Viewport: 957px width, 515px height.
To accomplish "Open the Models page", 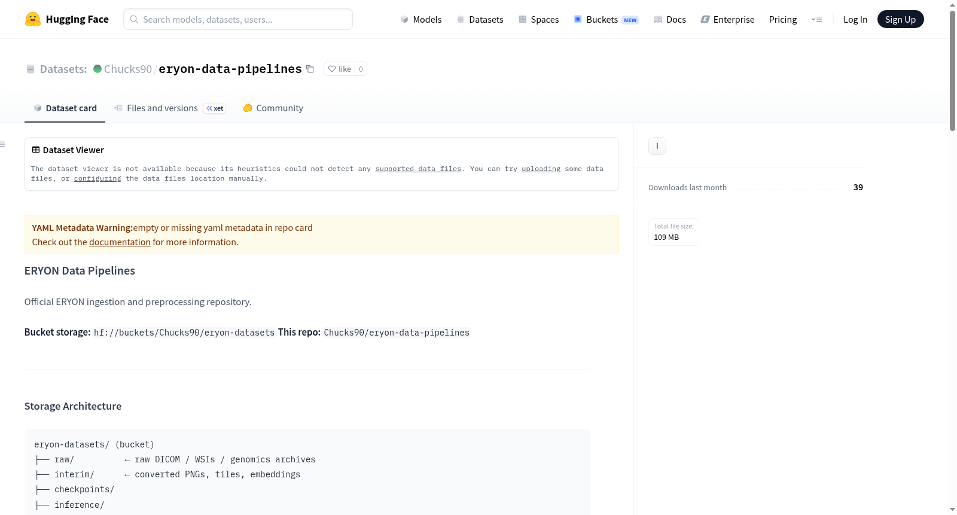I will 421,19.
